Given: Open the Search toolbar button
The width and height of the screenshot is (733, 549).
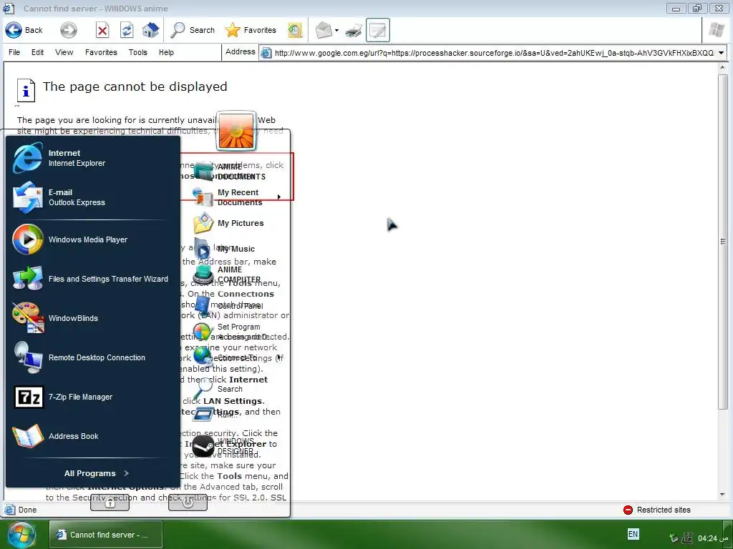Looking at the screenshot, I should [192, 30].
